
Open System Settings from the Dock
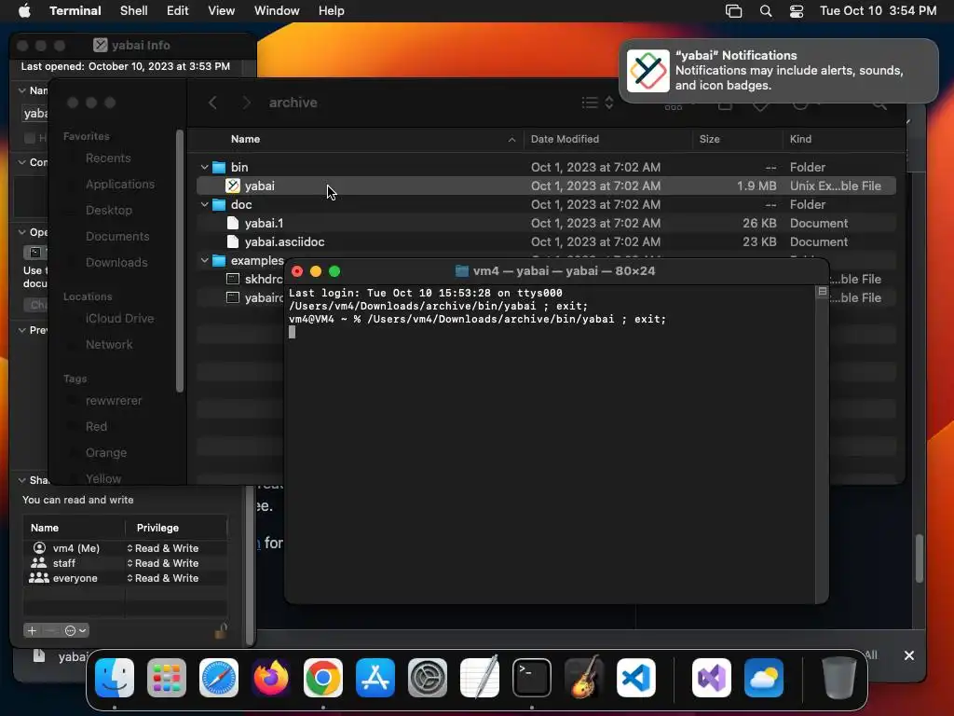point(427,678)
